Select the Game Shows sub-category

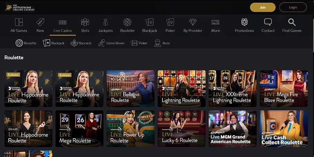(x=112, y=43)
